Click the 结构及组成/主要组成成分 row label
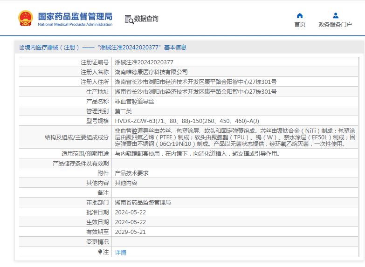Viewport: 365px width, 267px height. (77, 137)
